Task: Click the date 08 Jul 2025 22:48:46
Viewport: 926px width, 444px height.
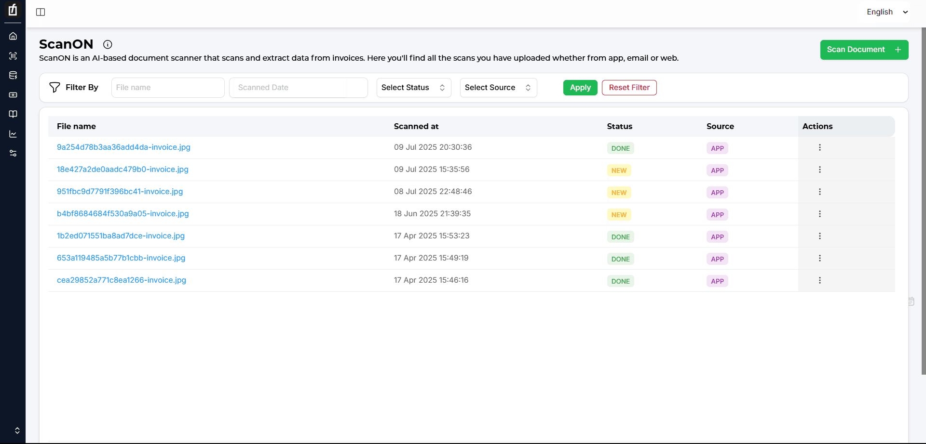Action: pyautogui.click(x=433, y=192)
